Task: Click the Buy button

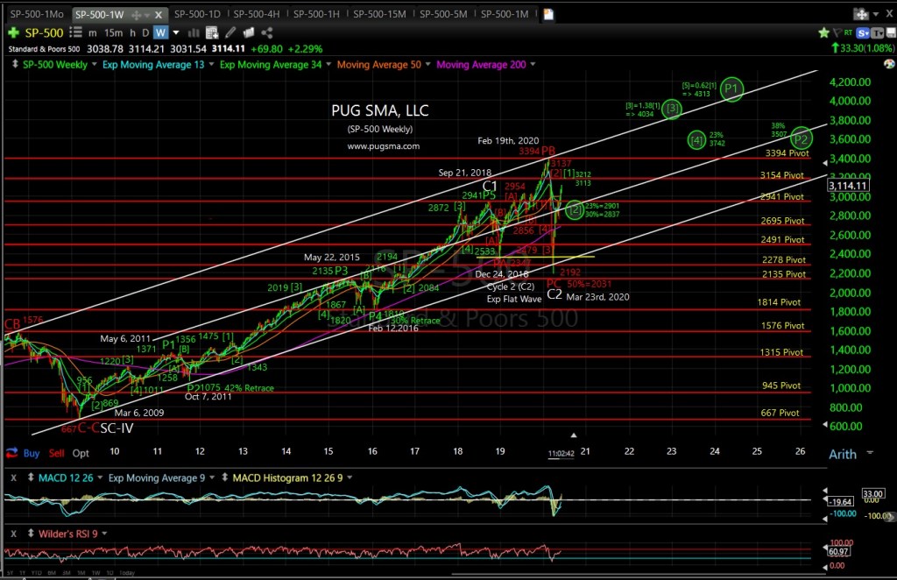Action: click(x=32, y=453)
